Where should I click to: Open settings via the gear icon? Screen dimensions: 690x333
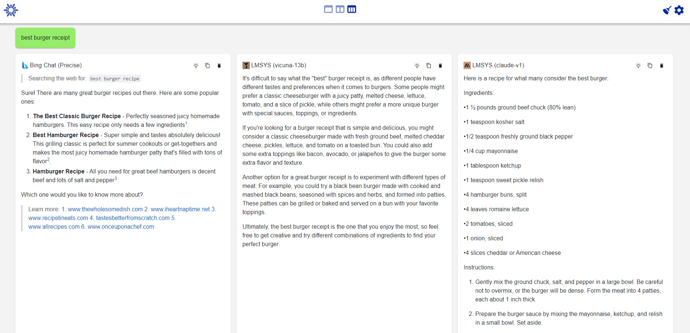[x=679, y=10]
